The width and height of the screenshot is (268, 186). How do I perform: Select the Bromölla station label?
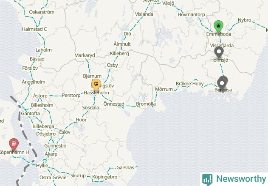point(146,104)
